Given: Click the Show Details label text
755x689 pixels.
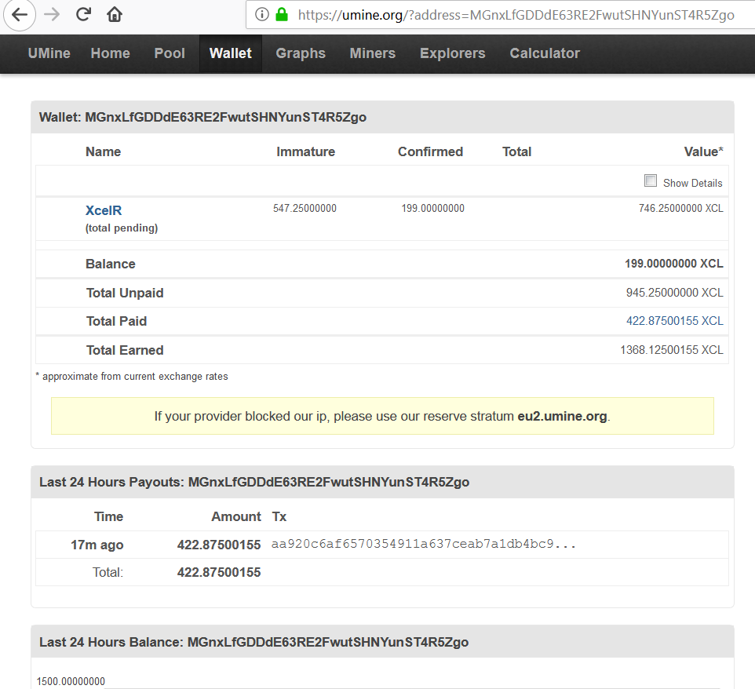Looking at the screenshot, I should point(692,183).
